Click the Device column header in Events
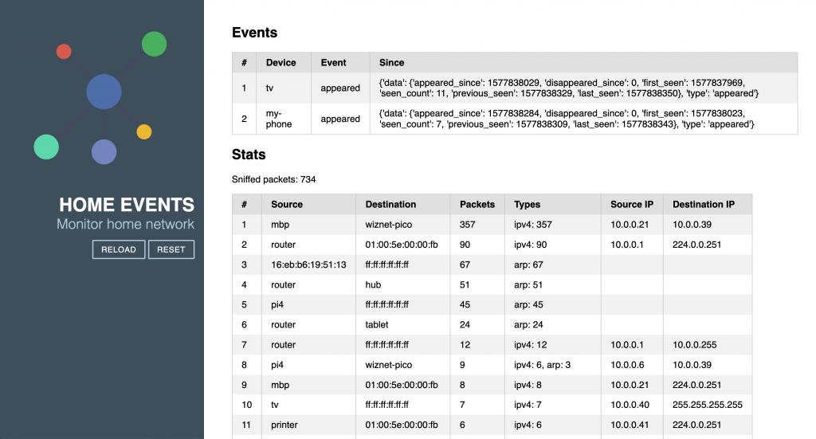 pos(281,62)
